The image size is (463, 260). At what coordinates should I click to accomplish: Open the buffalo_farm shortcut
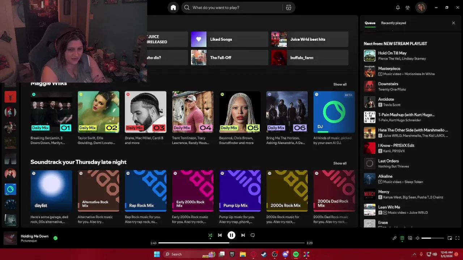click(310, 58)
